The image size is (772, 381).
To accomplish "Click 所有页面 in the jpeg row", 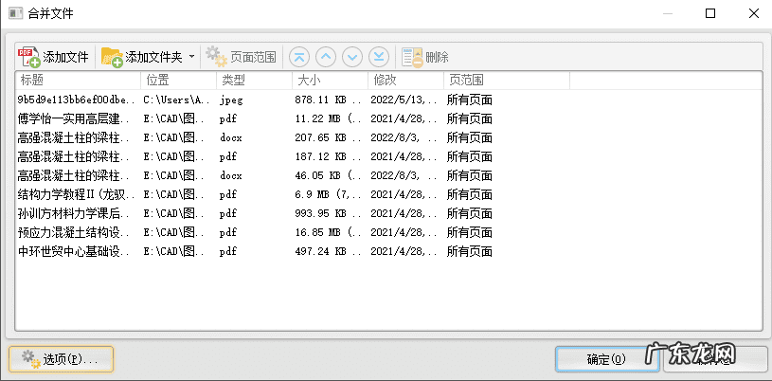I will [x=470, y=100].
